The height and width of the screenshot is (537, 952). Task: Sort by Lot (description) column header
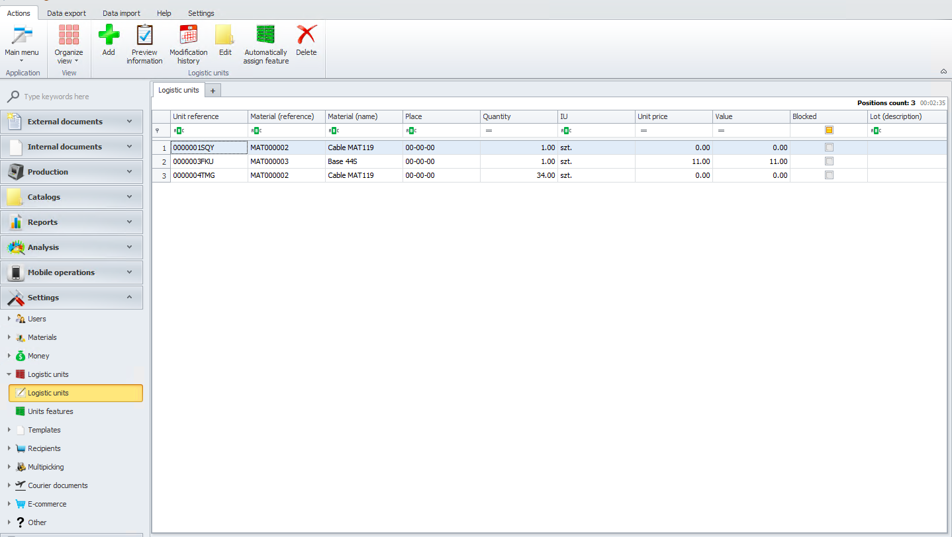907,116
